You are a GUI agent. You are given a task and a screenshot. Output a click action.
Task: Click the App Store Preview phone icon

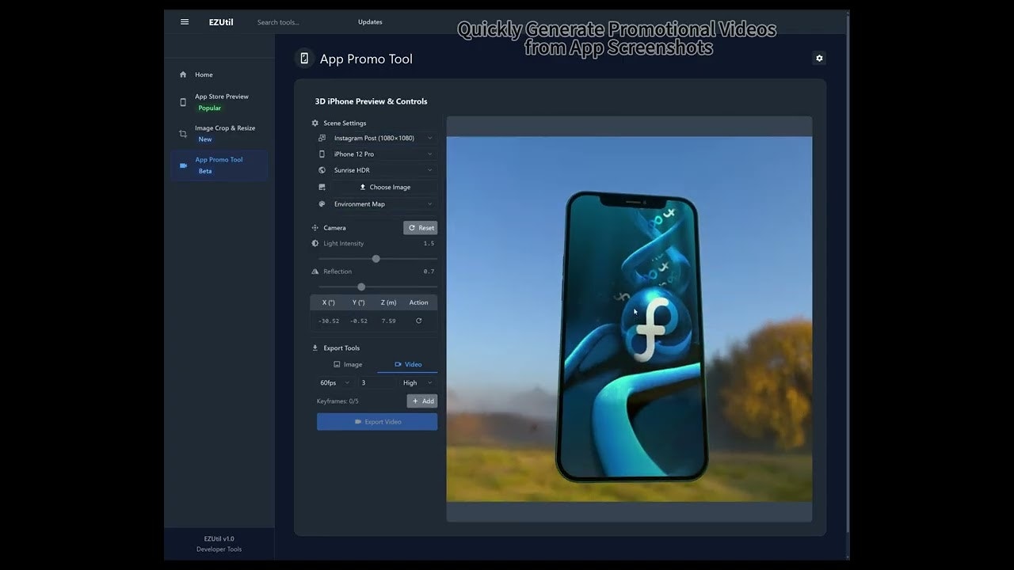(183, 102)
